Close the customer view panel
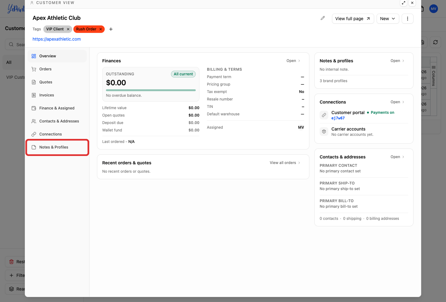The width and height of the screenshot is (446, 302). click(x=412, y=3)
